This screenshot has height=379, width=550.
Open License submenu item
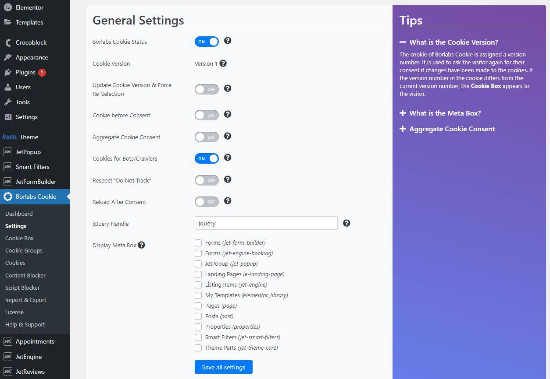click(x=14, y=312)
